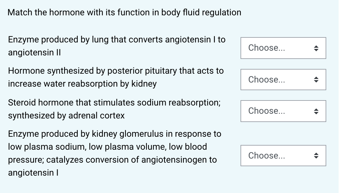Viewport: 341px width, 193px height.
Task: Open the dropdown for lung enzyme question
Action: 283,48
